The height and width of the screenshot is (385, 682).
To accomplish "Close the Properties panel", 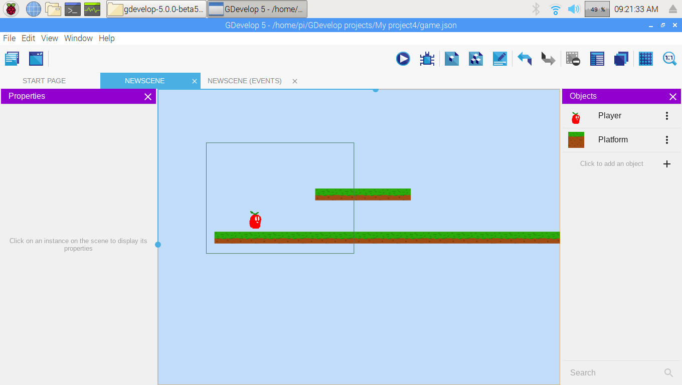I will coord(148,97).
